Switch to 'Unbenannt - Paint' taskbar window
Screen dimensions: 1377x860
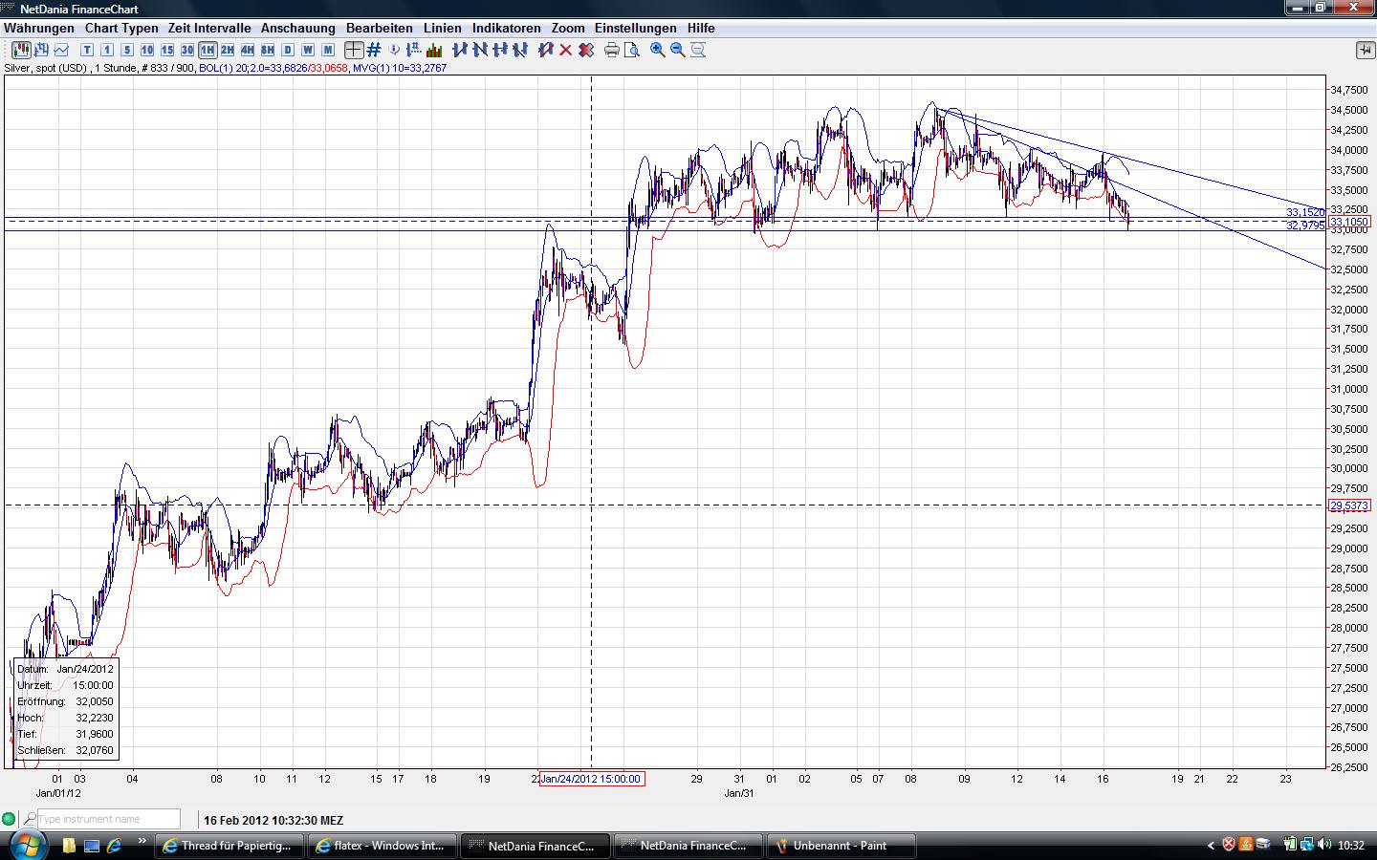pyautogui.click(x=843, y=846)
